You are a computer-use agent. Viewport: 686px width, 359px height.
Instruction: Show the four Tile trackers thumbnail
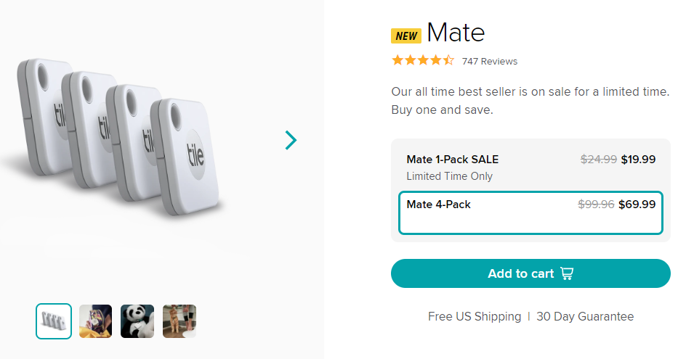tap(54, 321)
